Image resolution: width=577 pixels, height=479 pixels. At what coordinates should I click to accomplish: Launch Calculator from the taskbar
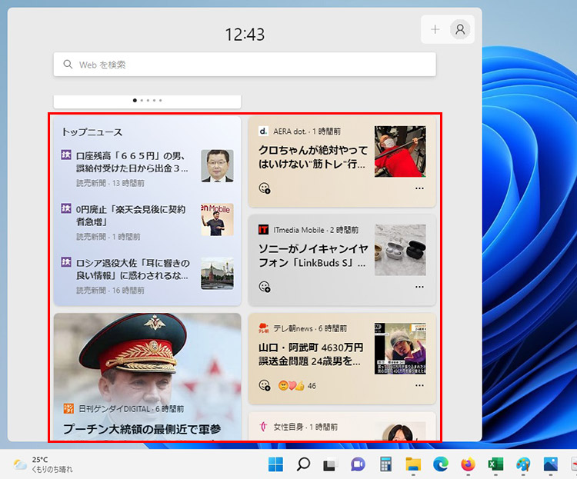coord(386,464)
